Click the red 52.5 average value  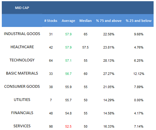click(68, 126)
